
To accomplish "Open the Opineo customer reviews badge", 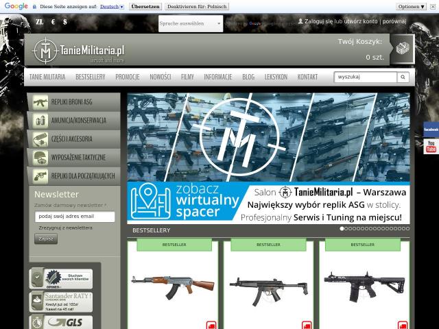I will [x=61, y=279].
